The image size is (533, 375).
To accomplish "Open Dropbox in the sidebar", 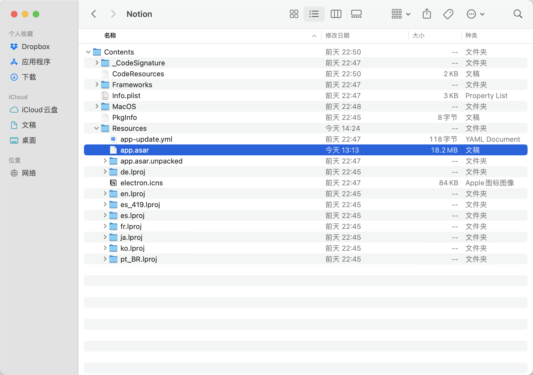I will pos(35,47).
